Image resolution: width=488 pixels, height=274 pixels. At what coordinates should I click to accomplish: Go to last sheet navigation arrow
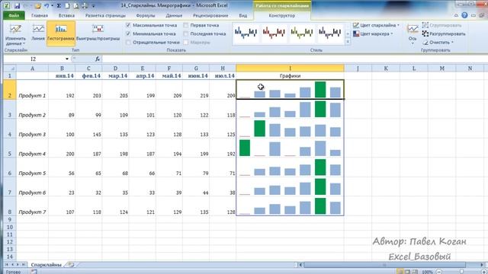(x=24, y=265)
